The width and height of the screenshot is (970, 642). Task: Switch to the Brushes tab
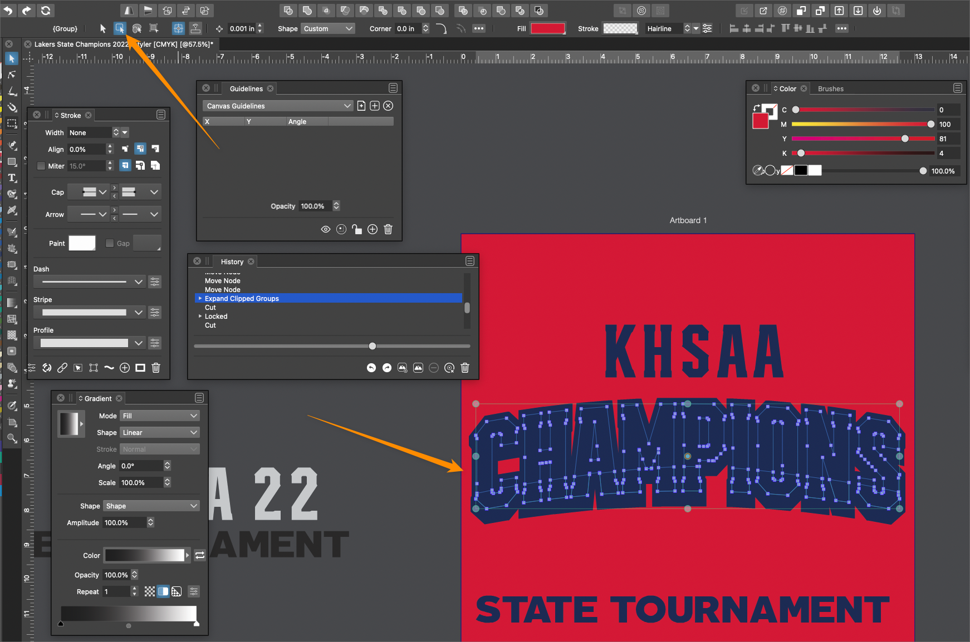click(830, 88)
